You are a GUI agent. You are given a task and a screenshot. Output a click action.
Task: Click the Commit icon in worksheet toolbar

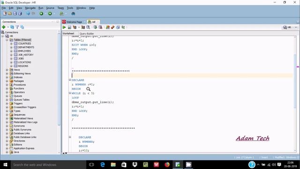tap(95, 27)
